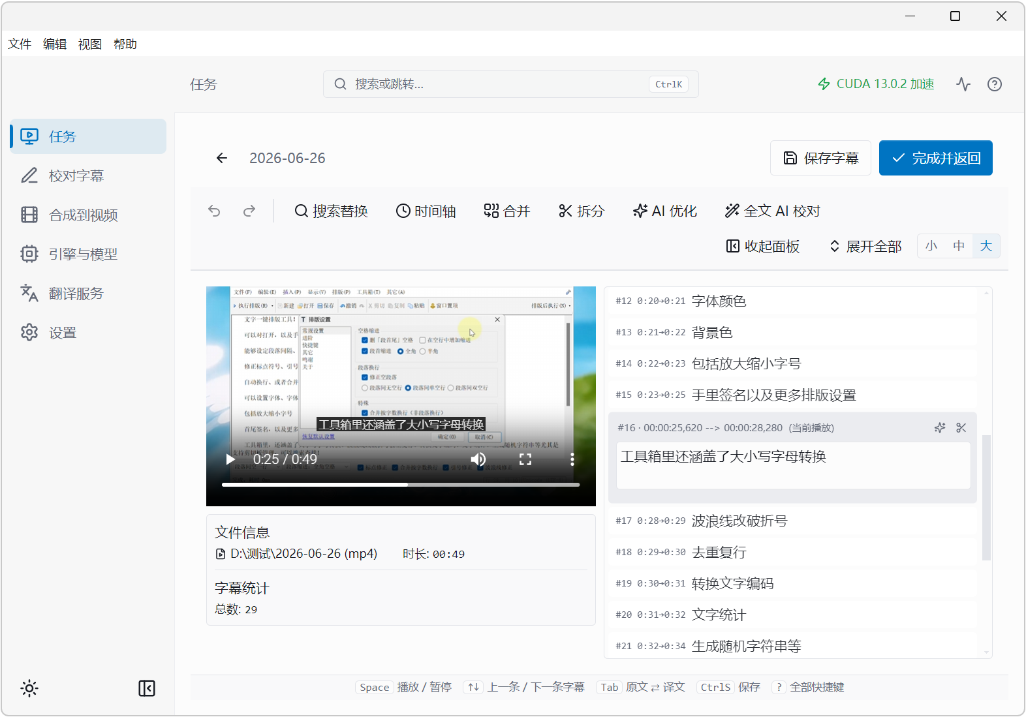
Task: Toggle light/dark theme sun icon
Action: point(29,688)
